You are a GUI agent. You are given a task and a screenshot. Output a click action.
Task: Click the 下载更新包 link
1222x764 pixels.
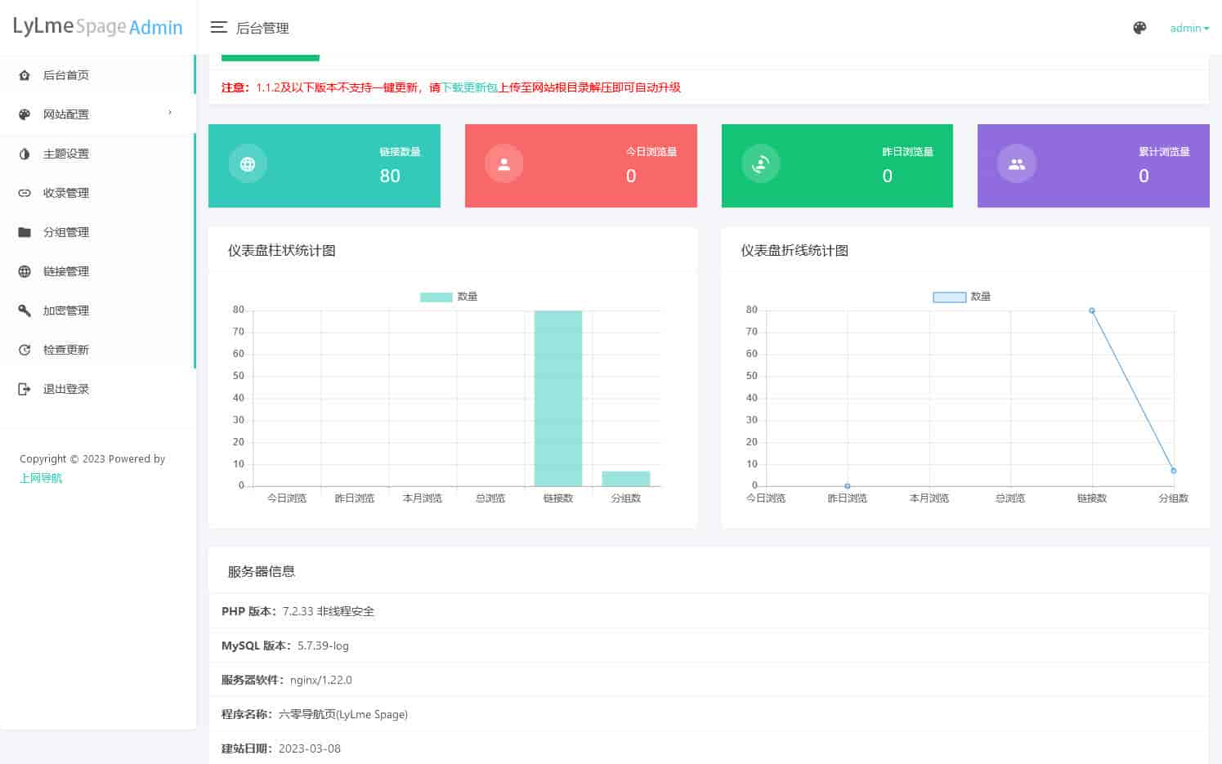(469, 87)
